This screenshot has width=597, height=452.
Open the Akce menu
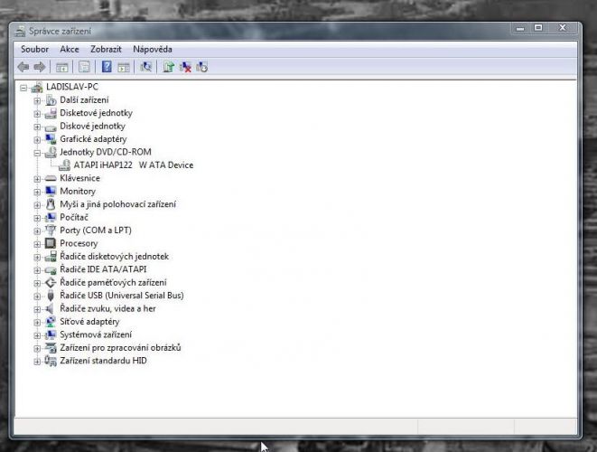tap(70, 49)
